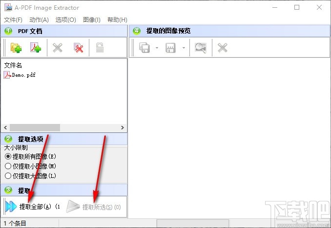
Task: Select 仅提取大图像(L) radio button
Action: tap(30, 176)
